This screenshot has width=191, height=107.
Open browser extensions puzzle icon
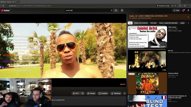(180, 6)
